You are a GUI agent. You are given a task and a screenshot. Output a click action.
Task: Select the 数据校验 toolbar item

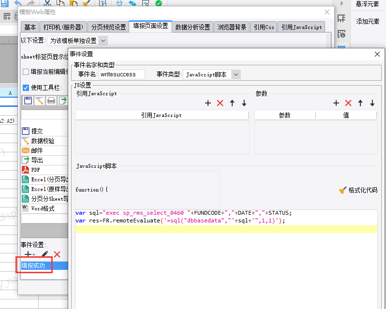click(45, 141)
